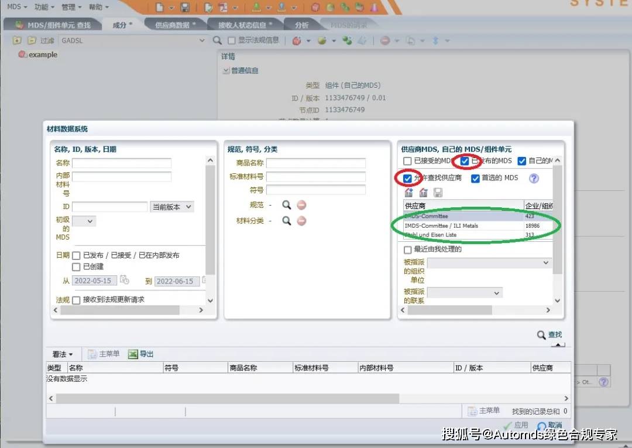The width and height of the screenshot is (632, 448).
Task: Click the save icon in the supplier MDS panel
Action: tap(438, 193)
